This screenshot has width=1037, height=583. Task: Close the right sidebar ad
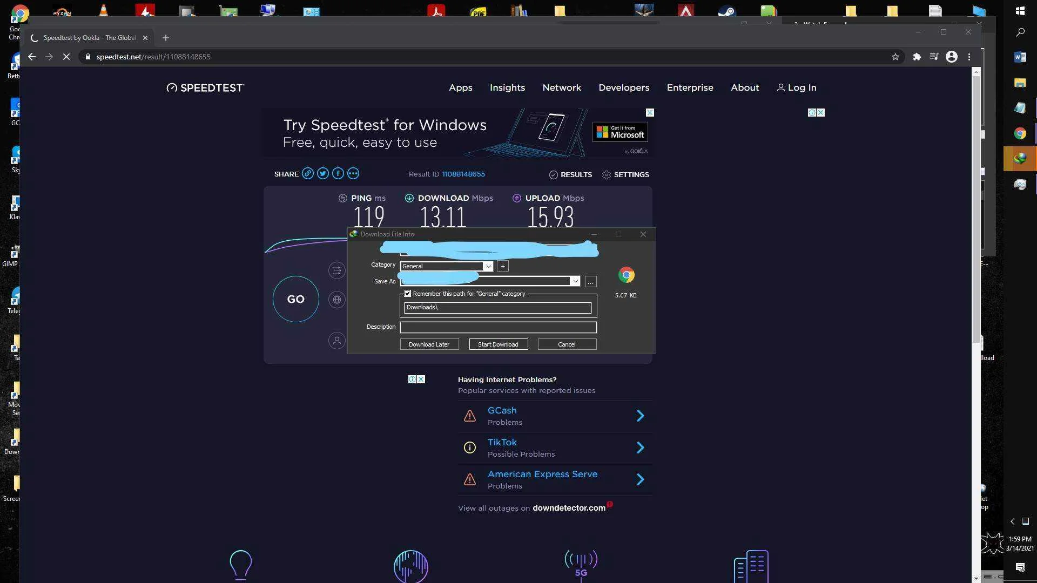coord(820,112)
